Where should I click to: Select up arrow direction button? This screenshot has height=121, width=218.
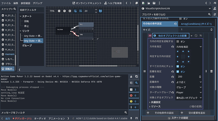pyautogui.click(x=183, y=52)
